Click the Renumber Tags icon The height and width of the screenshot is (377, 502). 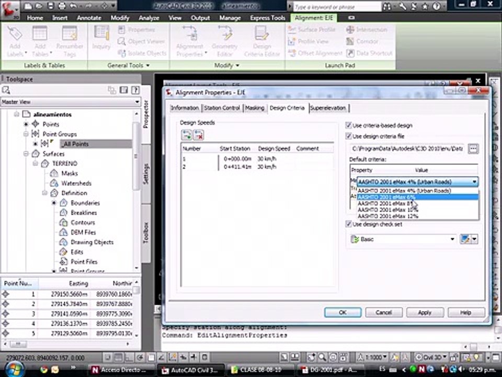click(70, 42)
